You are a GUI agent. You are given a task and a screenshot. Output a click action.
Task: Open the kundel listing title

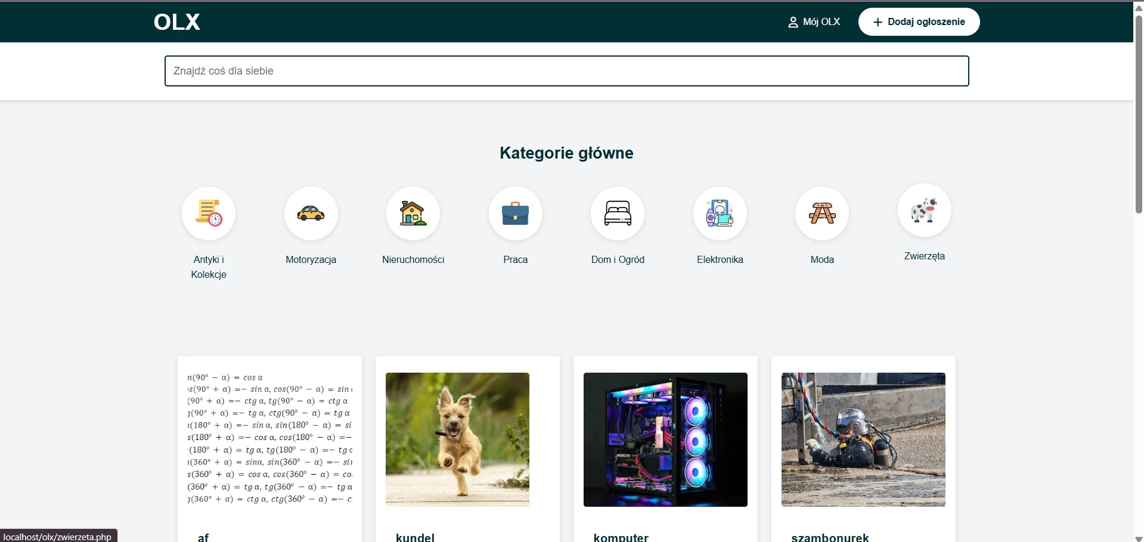click(x=416, y=537)
